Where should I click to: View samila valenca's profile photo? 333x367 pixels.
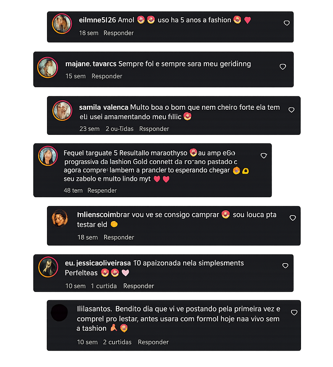tap(62, 110)
